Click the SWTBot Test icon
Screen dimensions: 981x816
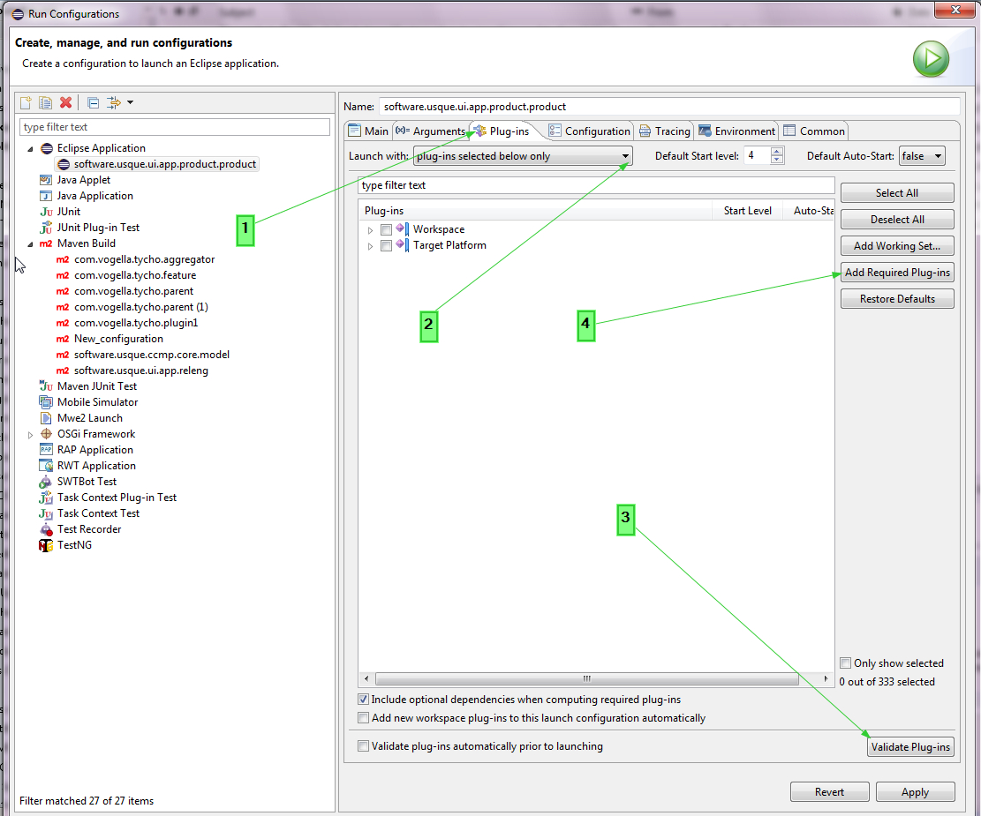(46, 482)
